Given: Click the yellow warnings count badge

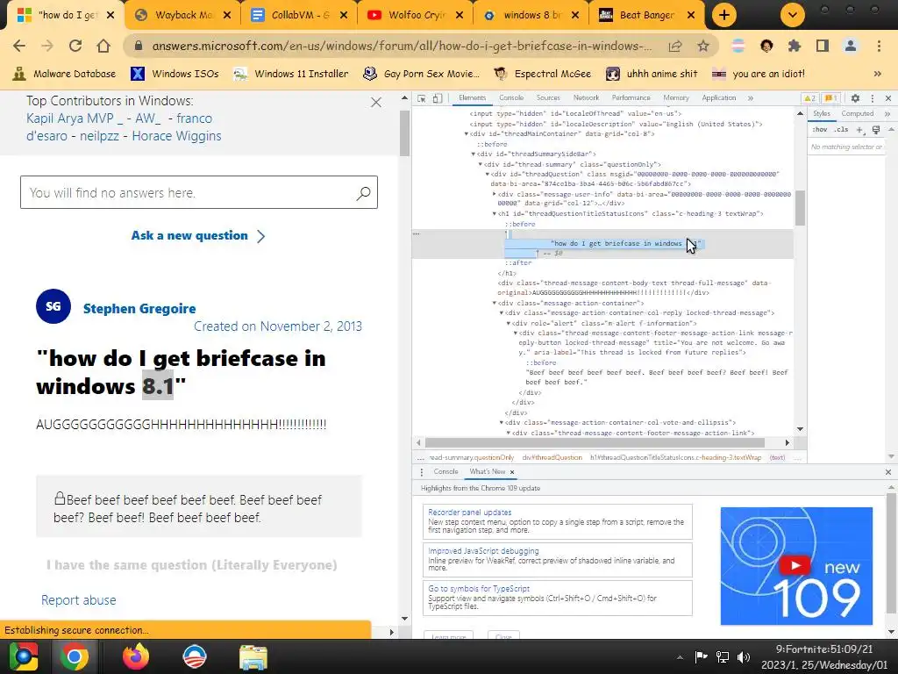Looking at the screenshot, I should click(x=809, y=98).
